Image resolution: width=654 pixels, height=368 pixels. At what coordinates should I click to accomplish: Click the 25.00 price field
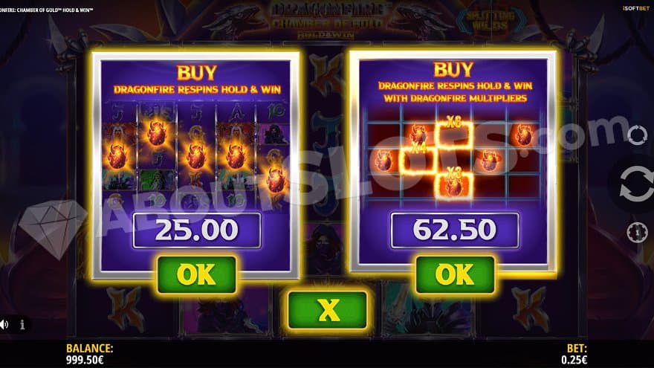(197, 230)
